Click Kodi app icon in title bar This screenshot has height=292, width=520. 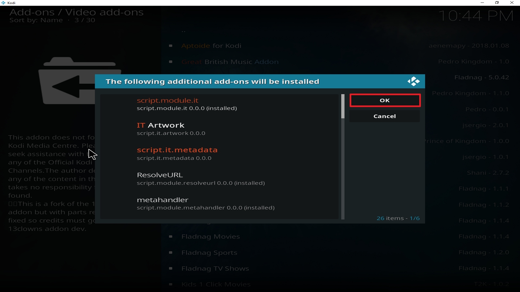coord(3,3)
